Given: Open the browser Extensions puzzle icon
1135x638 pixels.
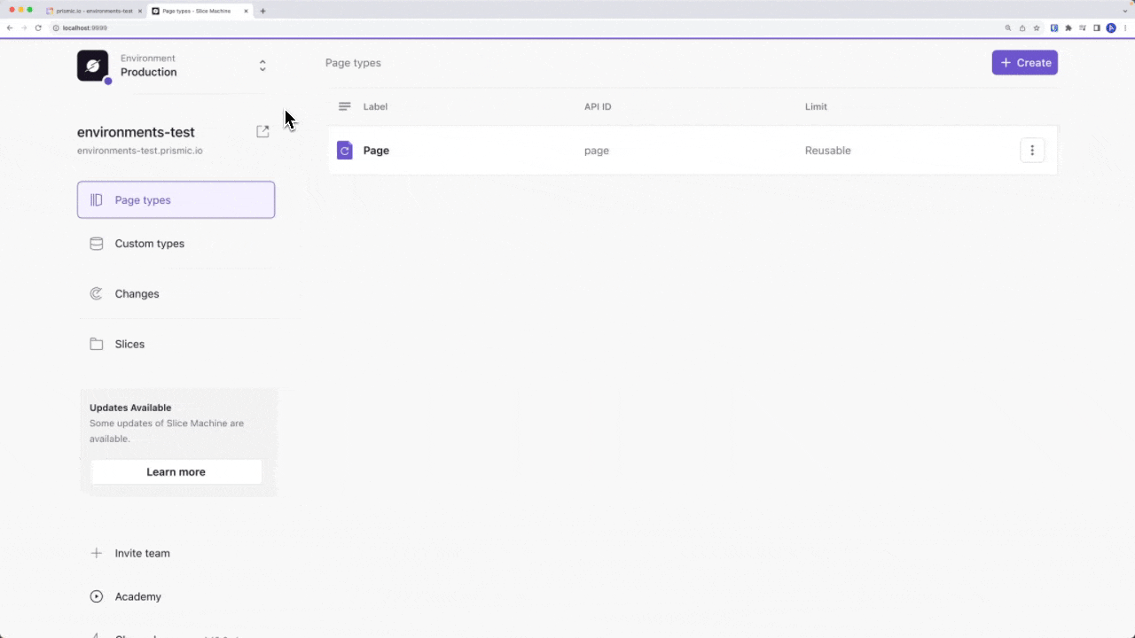Looking at the screenshot, I should pos(1068,27).
